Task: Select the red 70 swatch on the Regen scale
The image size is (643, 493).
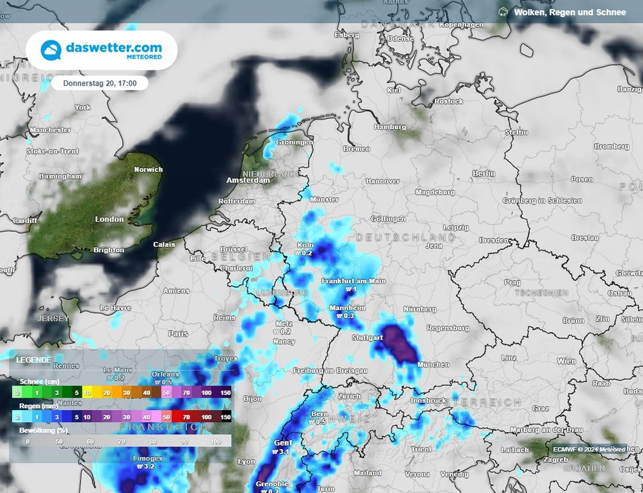Action: click(x=186, y=416)
